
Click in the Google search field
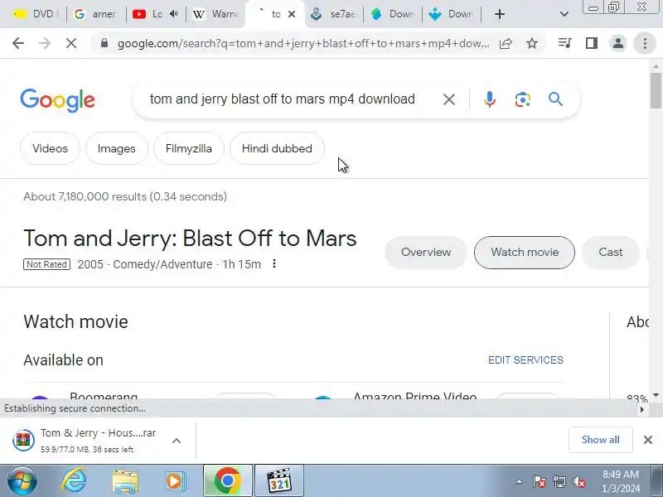(283, 99)
